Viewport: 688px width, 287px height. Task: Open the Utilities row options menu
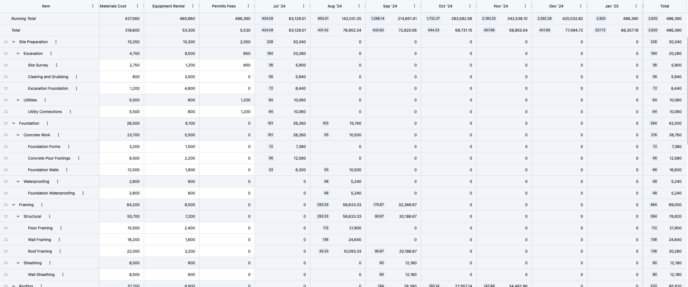45,100
